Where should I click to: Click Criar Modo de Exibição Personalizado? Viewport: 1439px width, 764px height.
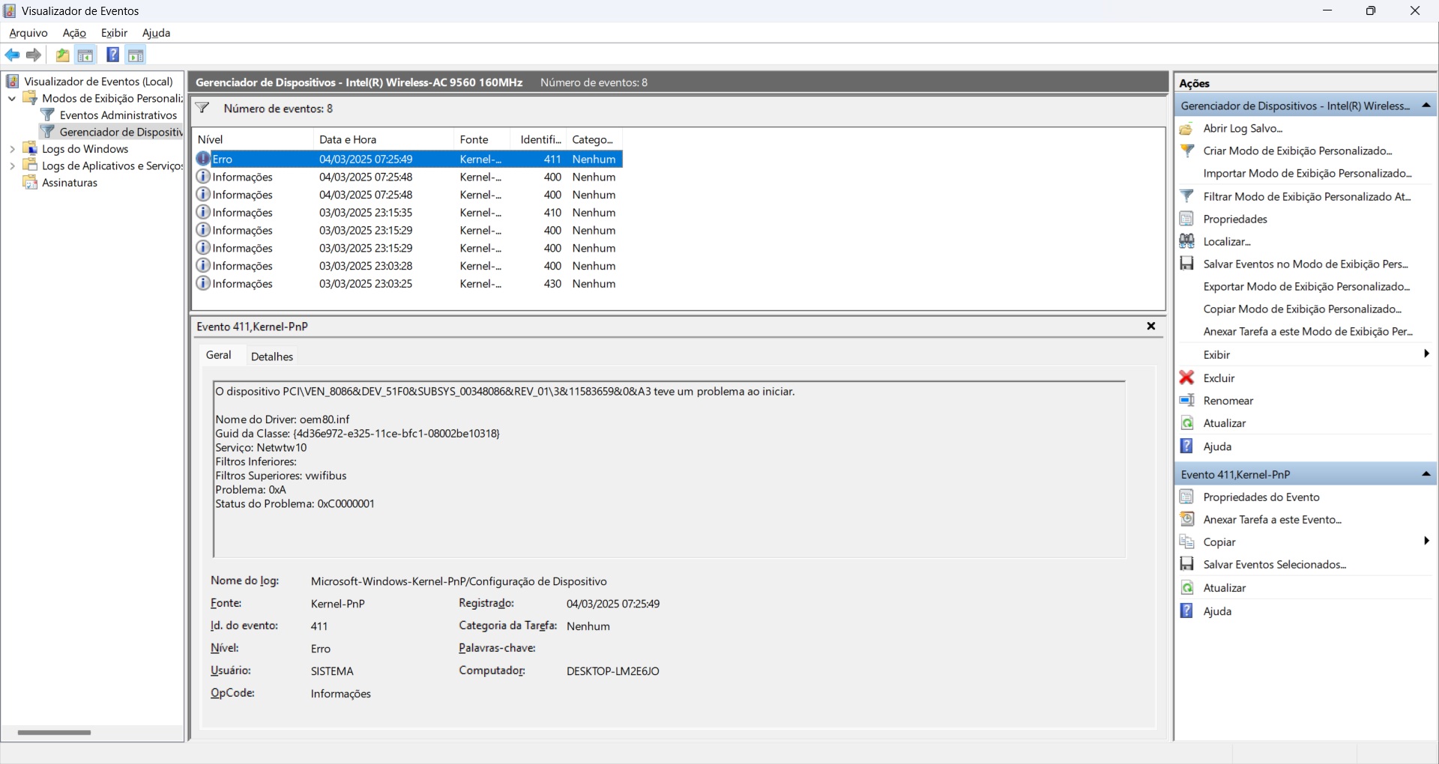(x=1297, y=151)
